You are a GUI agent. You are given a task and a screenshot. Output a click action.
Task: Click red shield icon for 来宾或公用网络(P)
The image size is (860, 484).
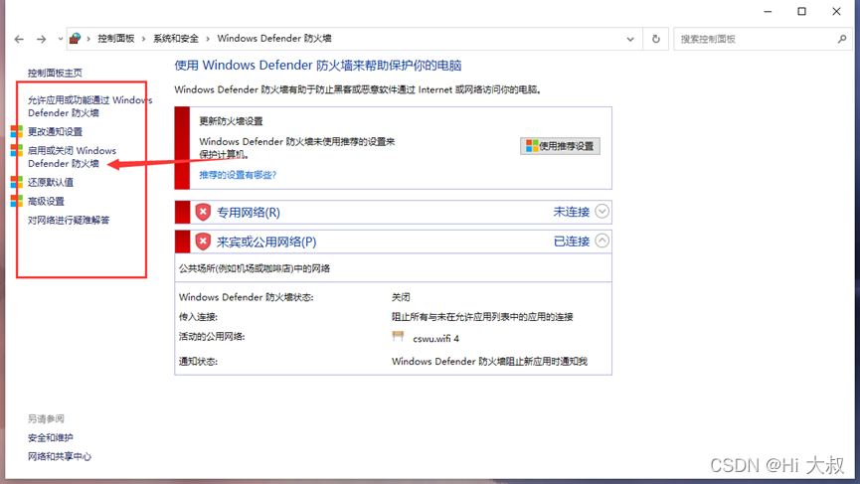(x=203, y=242)
